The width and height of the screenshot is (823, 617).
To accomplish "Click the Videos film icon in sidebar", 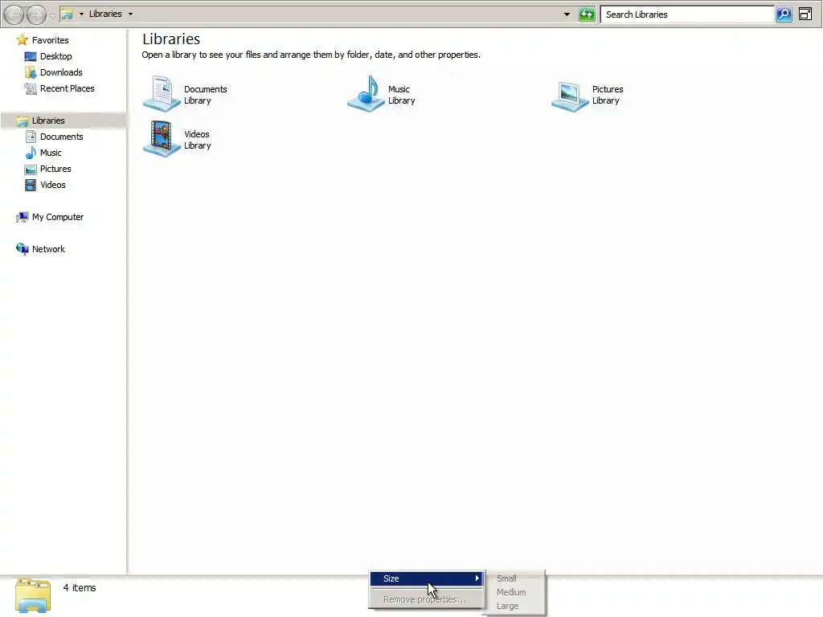I will tap(31, 185).
